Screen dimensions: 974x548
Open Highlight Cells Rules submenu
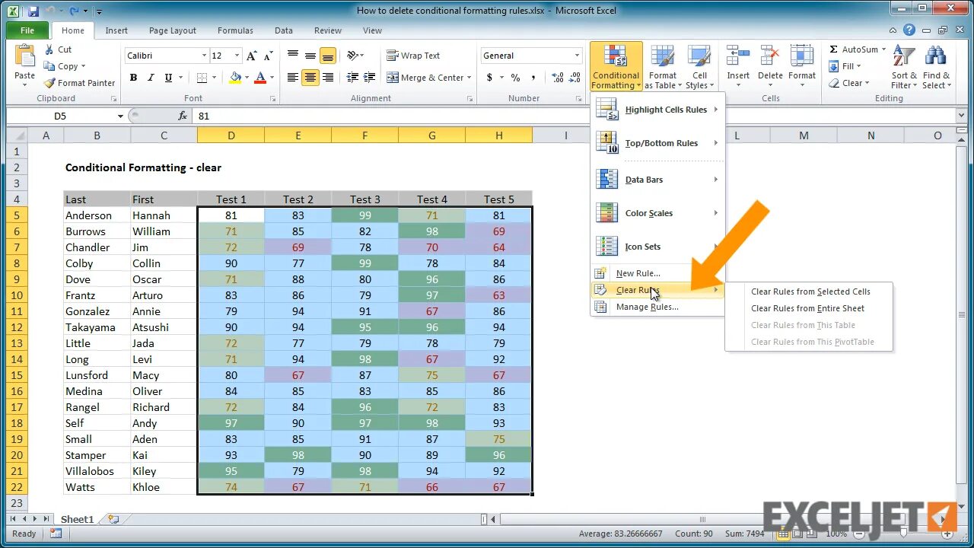(658, 110)
